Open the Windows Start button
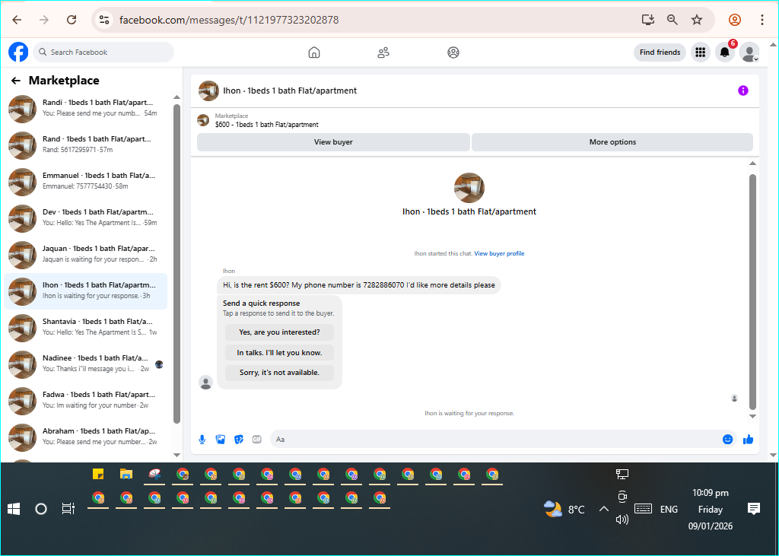Viewport: 779px width, 556px height. [x=14, y=509]
